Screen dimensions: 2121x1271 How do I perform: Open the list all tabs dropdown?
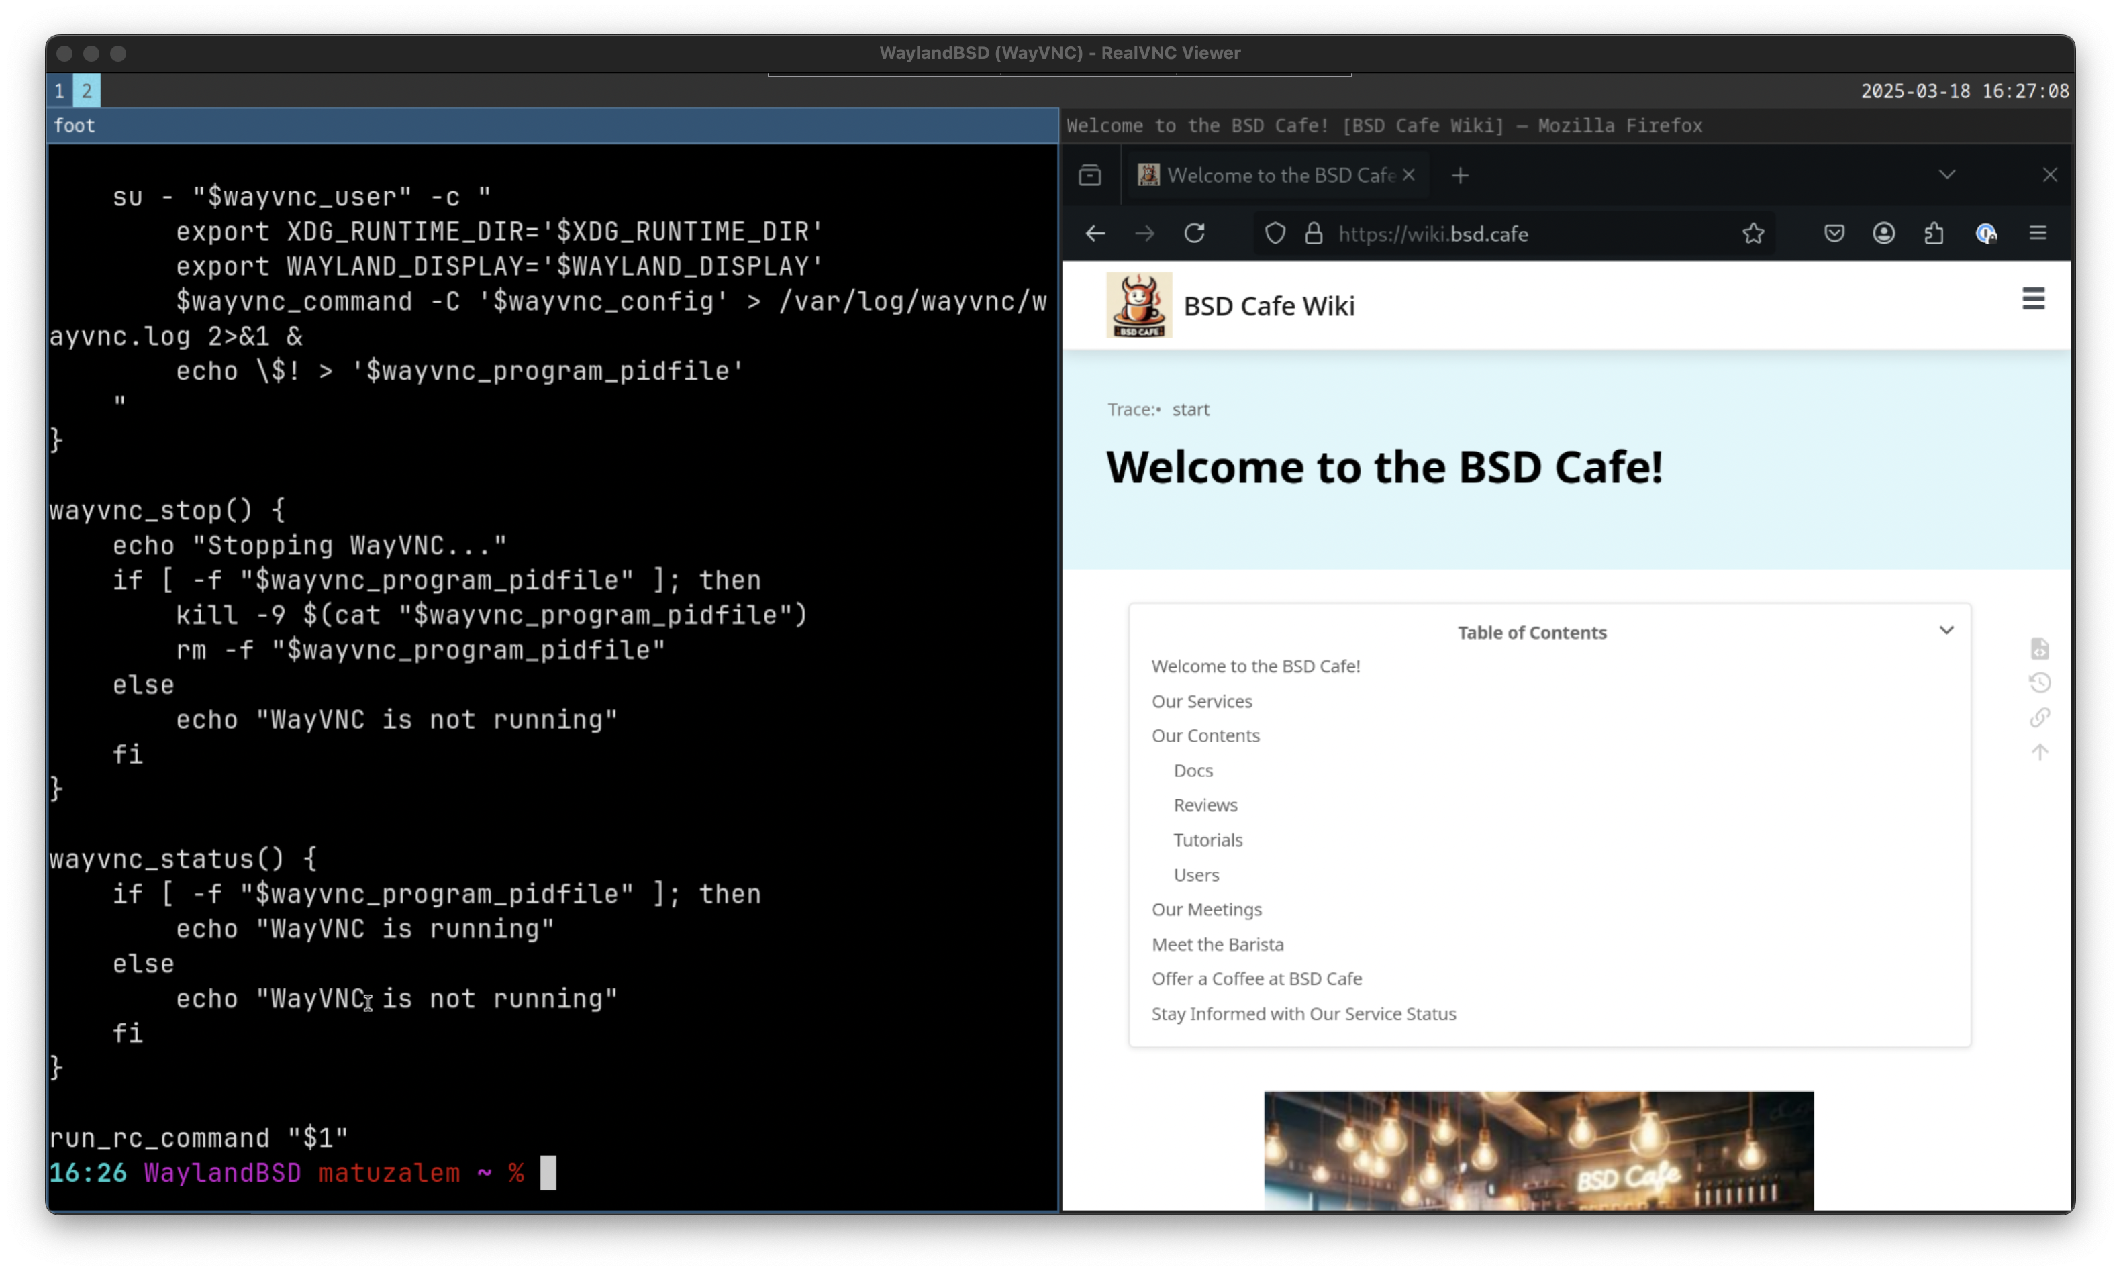click(x=1946, y=174)
